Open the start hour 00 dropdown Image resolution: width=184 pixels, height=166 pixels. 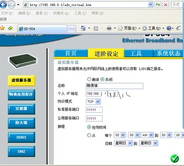[x=120, y=135]
